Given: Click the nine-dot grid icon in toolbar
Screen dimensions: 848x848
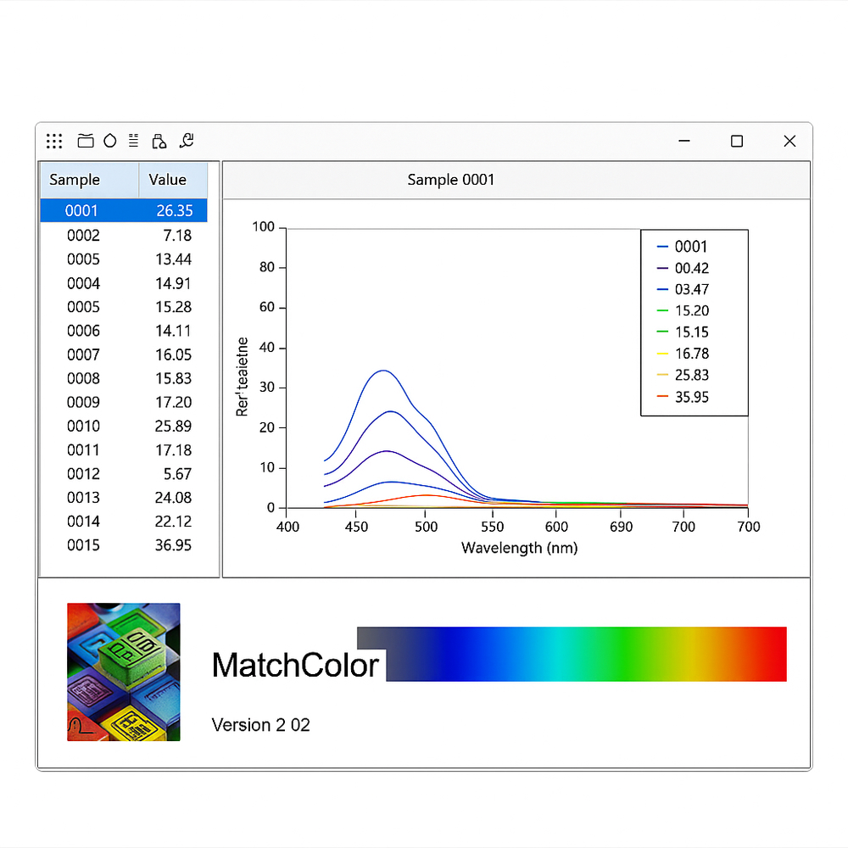Looking at the screenshot, I should tap(54, 142).
